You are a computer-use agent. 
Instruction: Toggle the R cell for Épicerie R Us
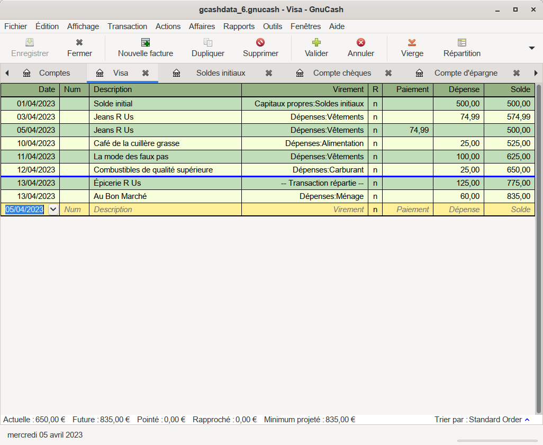375,183
